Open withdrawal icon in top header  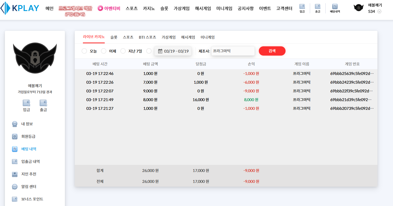[317, 8]
